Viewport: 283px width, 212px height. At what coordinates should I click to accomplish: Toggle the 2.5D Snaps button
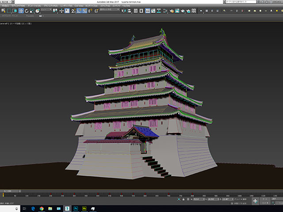73,11
